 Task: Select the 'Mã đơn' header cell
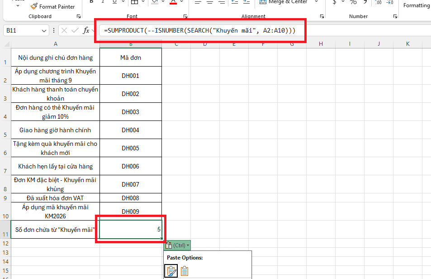click(x=131, y=58)
